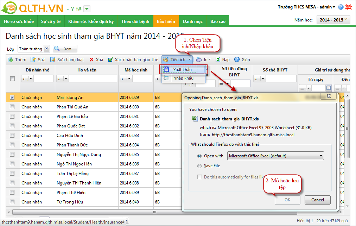This screenshot has height=226, width=356.
Task: Open the Giúp help icon
Action: click(x=237, y=60)
